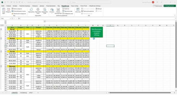Select the yellow Франция cell
The height and width of the screenshot is (100, 177).
(12, 66)
